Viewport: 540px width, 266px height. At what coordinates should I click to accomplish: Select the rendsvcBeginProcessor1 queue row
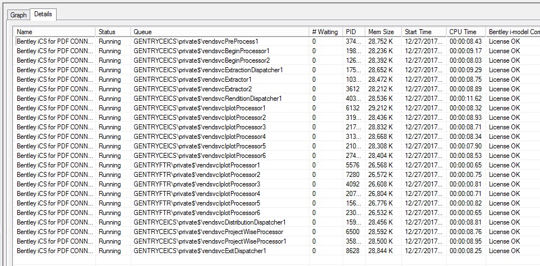[x=277, y=51]
